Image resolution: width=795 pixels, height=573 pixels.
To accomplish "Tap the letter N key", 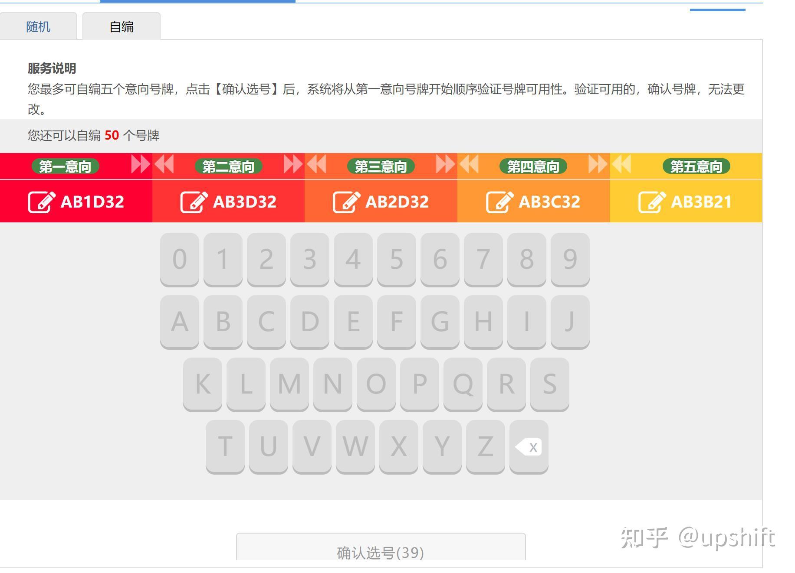I will (x=333, y=384).
